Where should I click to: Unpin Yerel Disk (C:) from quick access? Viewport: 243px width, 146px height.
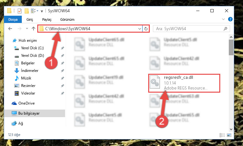point(63,48)
